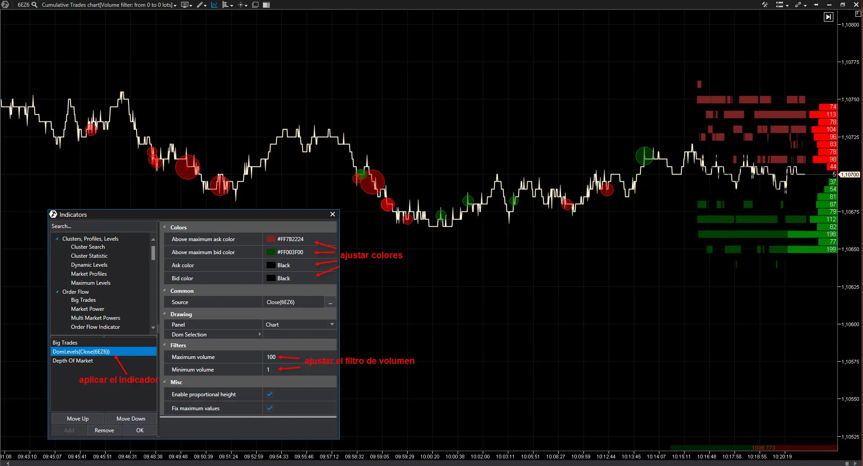Select Cluster Search indicator
Image resolution: width=863 pixels, height=466 pixels.
(x=88, y=247)
